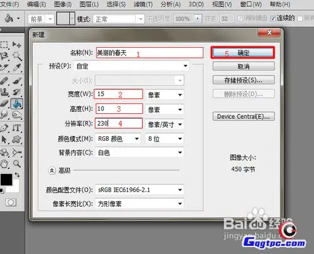Click the 删除预设(D)... button
Viewport: 314px width, 254px height.
[244, 94]
